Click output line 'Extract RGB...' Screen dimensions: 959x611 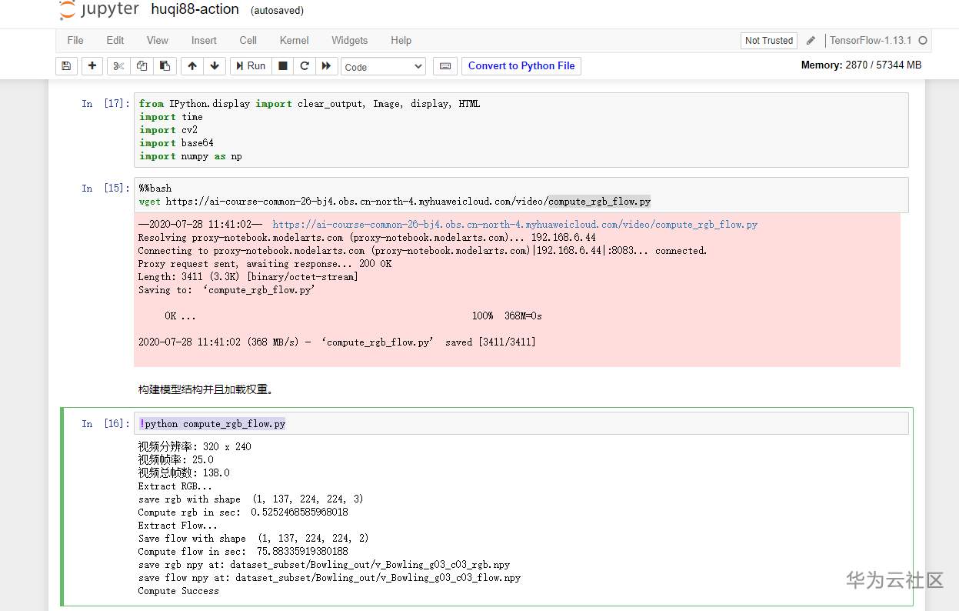point(175,486)
